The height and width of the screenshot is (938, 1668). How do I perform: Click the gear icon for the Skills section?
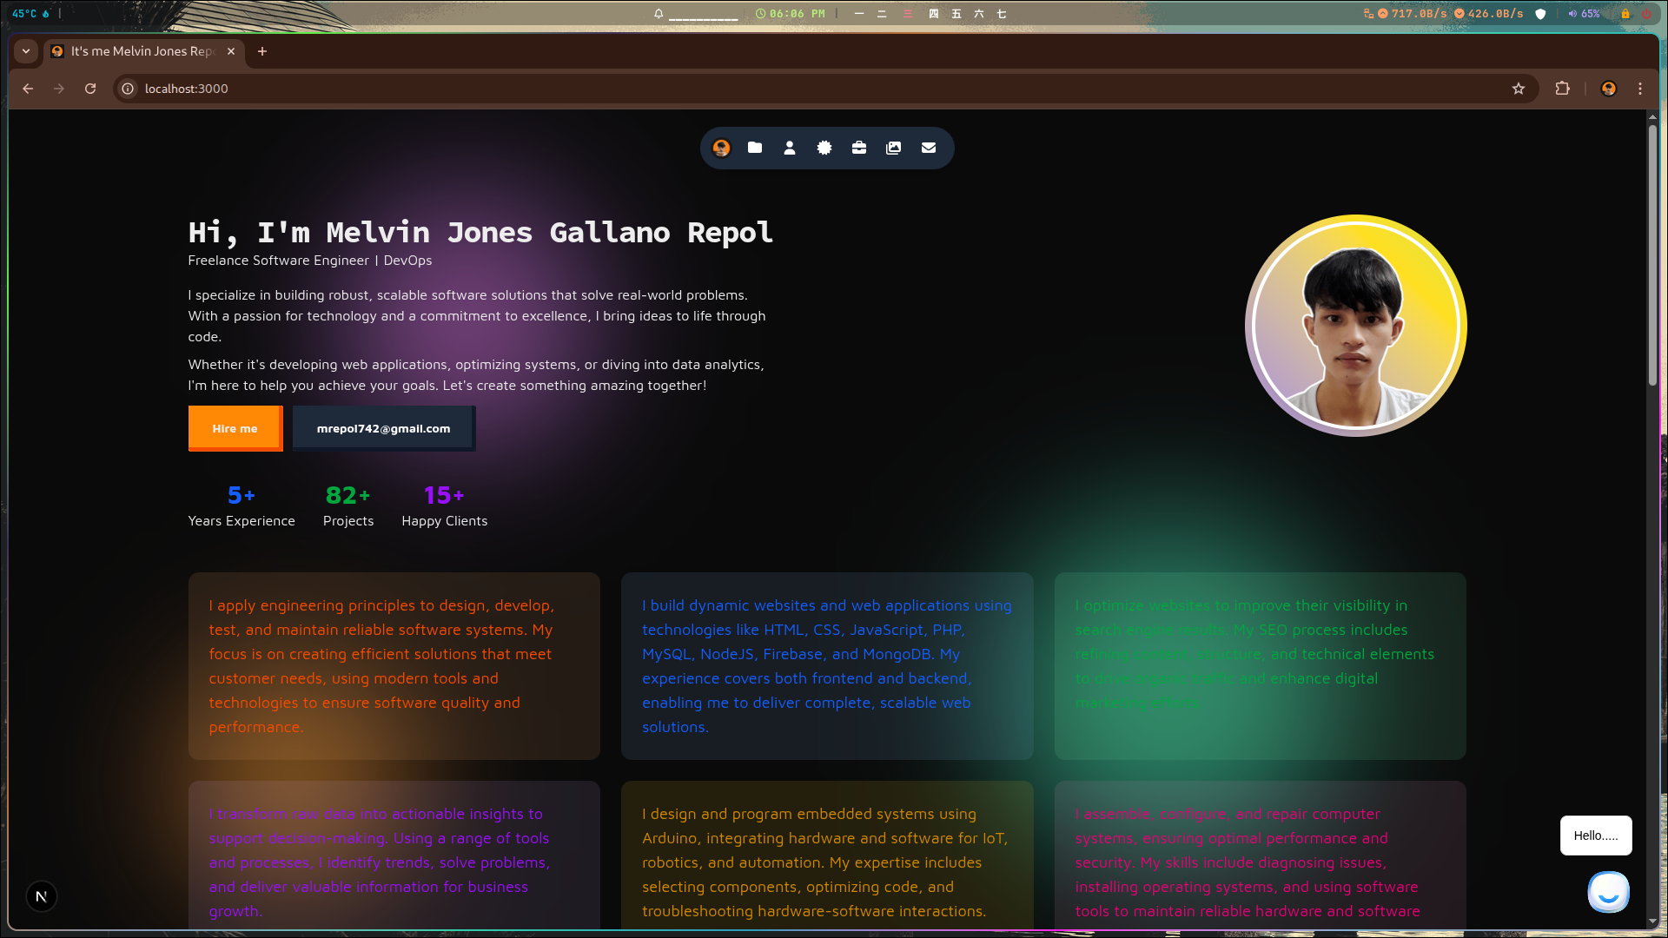824,148
